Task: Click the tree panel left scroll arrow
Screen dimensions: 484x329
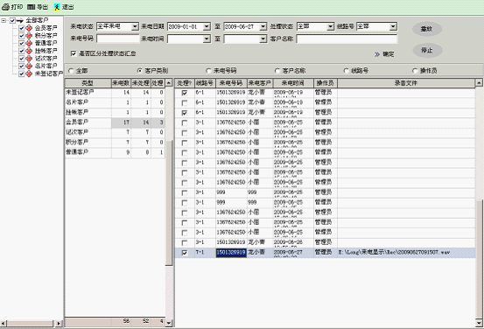Action: pos(4,324)
